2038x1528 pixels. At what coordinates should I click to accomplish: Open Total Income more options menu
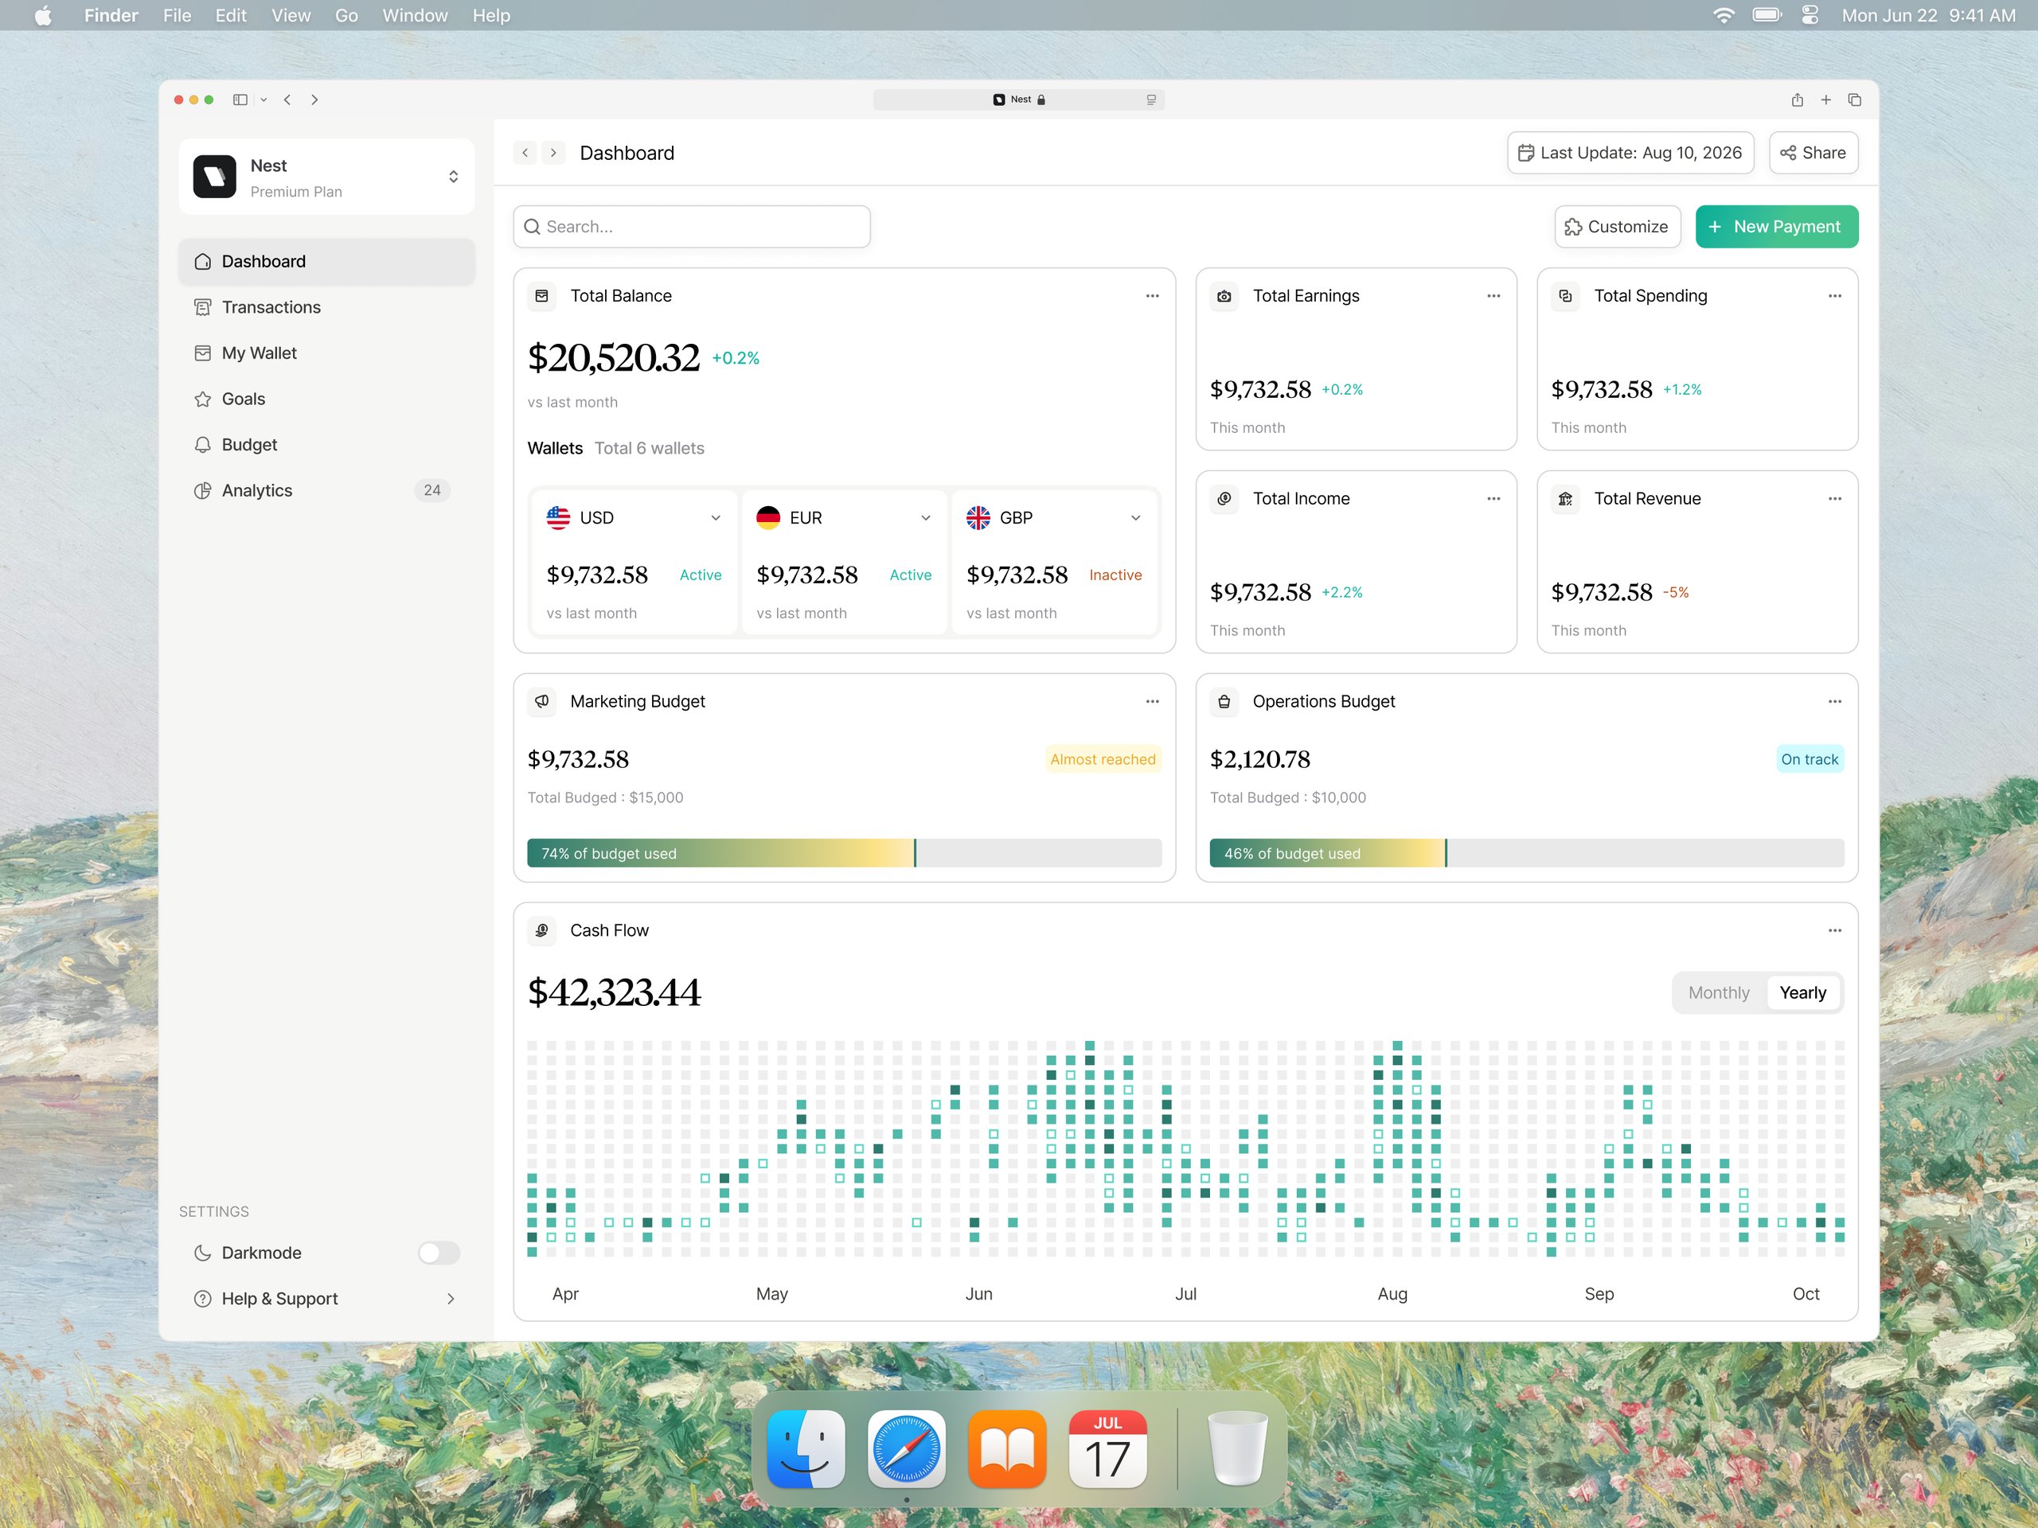pyautogui.click(x=1493, y=498)
